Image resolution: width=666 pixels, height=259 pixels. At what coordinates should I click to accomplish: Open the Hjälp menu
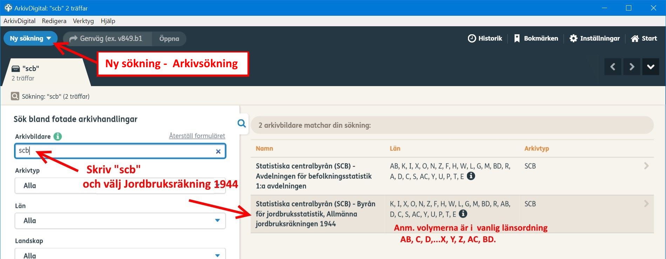tap(108, 21)
